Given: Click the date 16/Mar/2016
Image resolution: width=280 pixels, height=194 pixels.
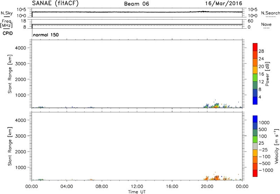Looking at the screenshot, I should click(x=224, y=4).
